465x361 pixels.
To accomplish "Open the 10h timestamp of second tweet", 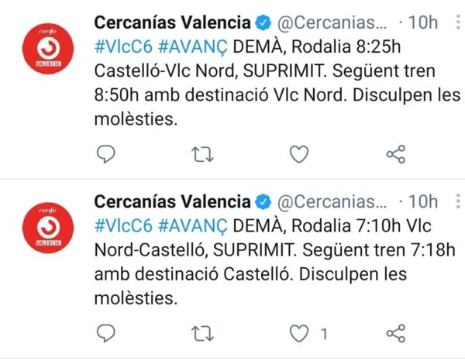I will pyautogui.click(x=423, y=201).
